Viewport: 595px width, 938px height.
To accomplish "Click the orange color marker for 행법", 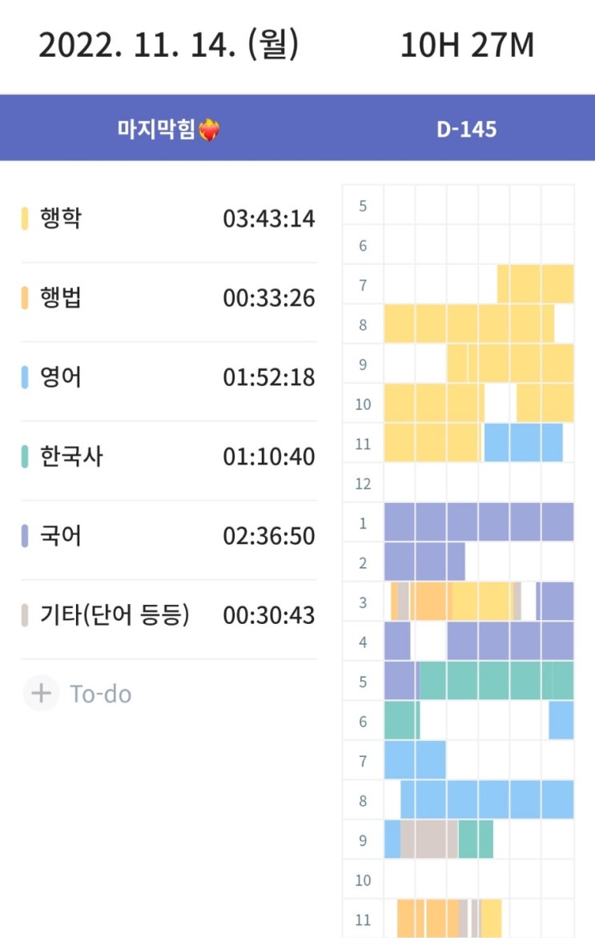I will click(x=25, y=298).
